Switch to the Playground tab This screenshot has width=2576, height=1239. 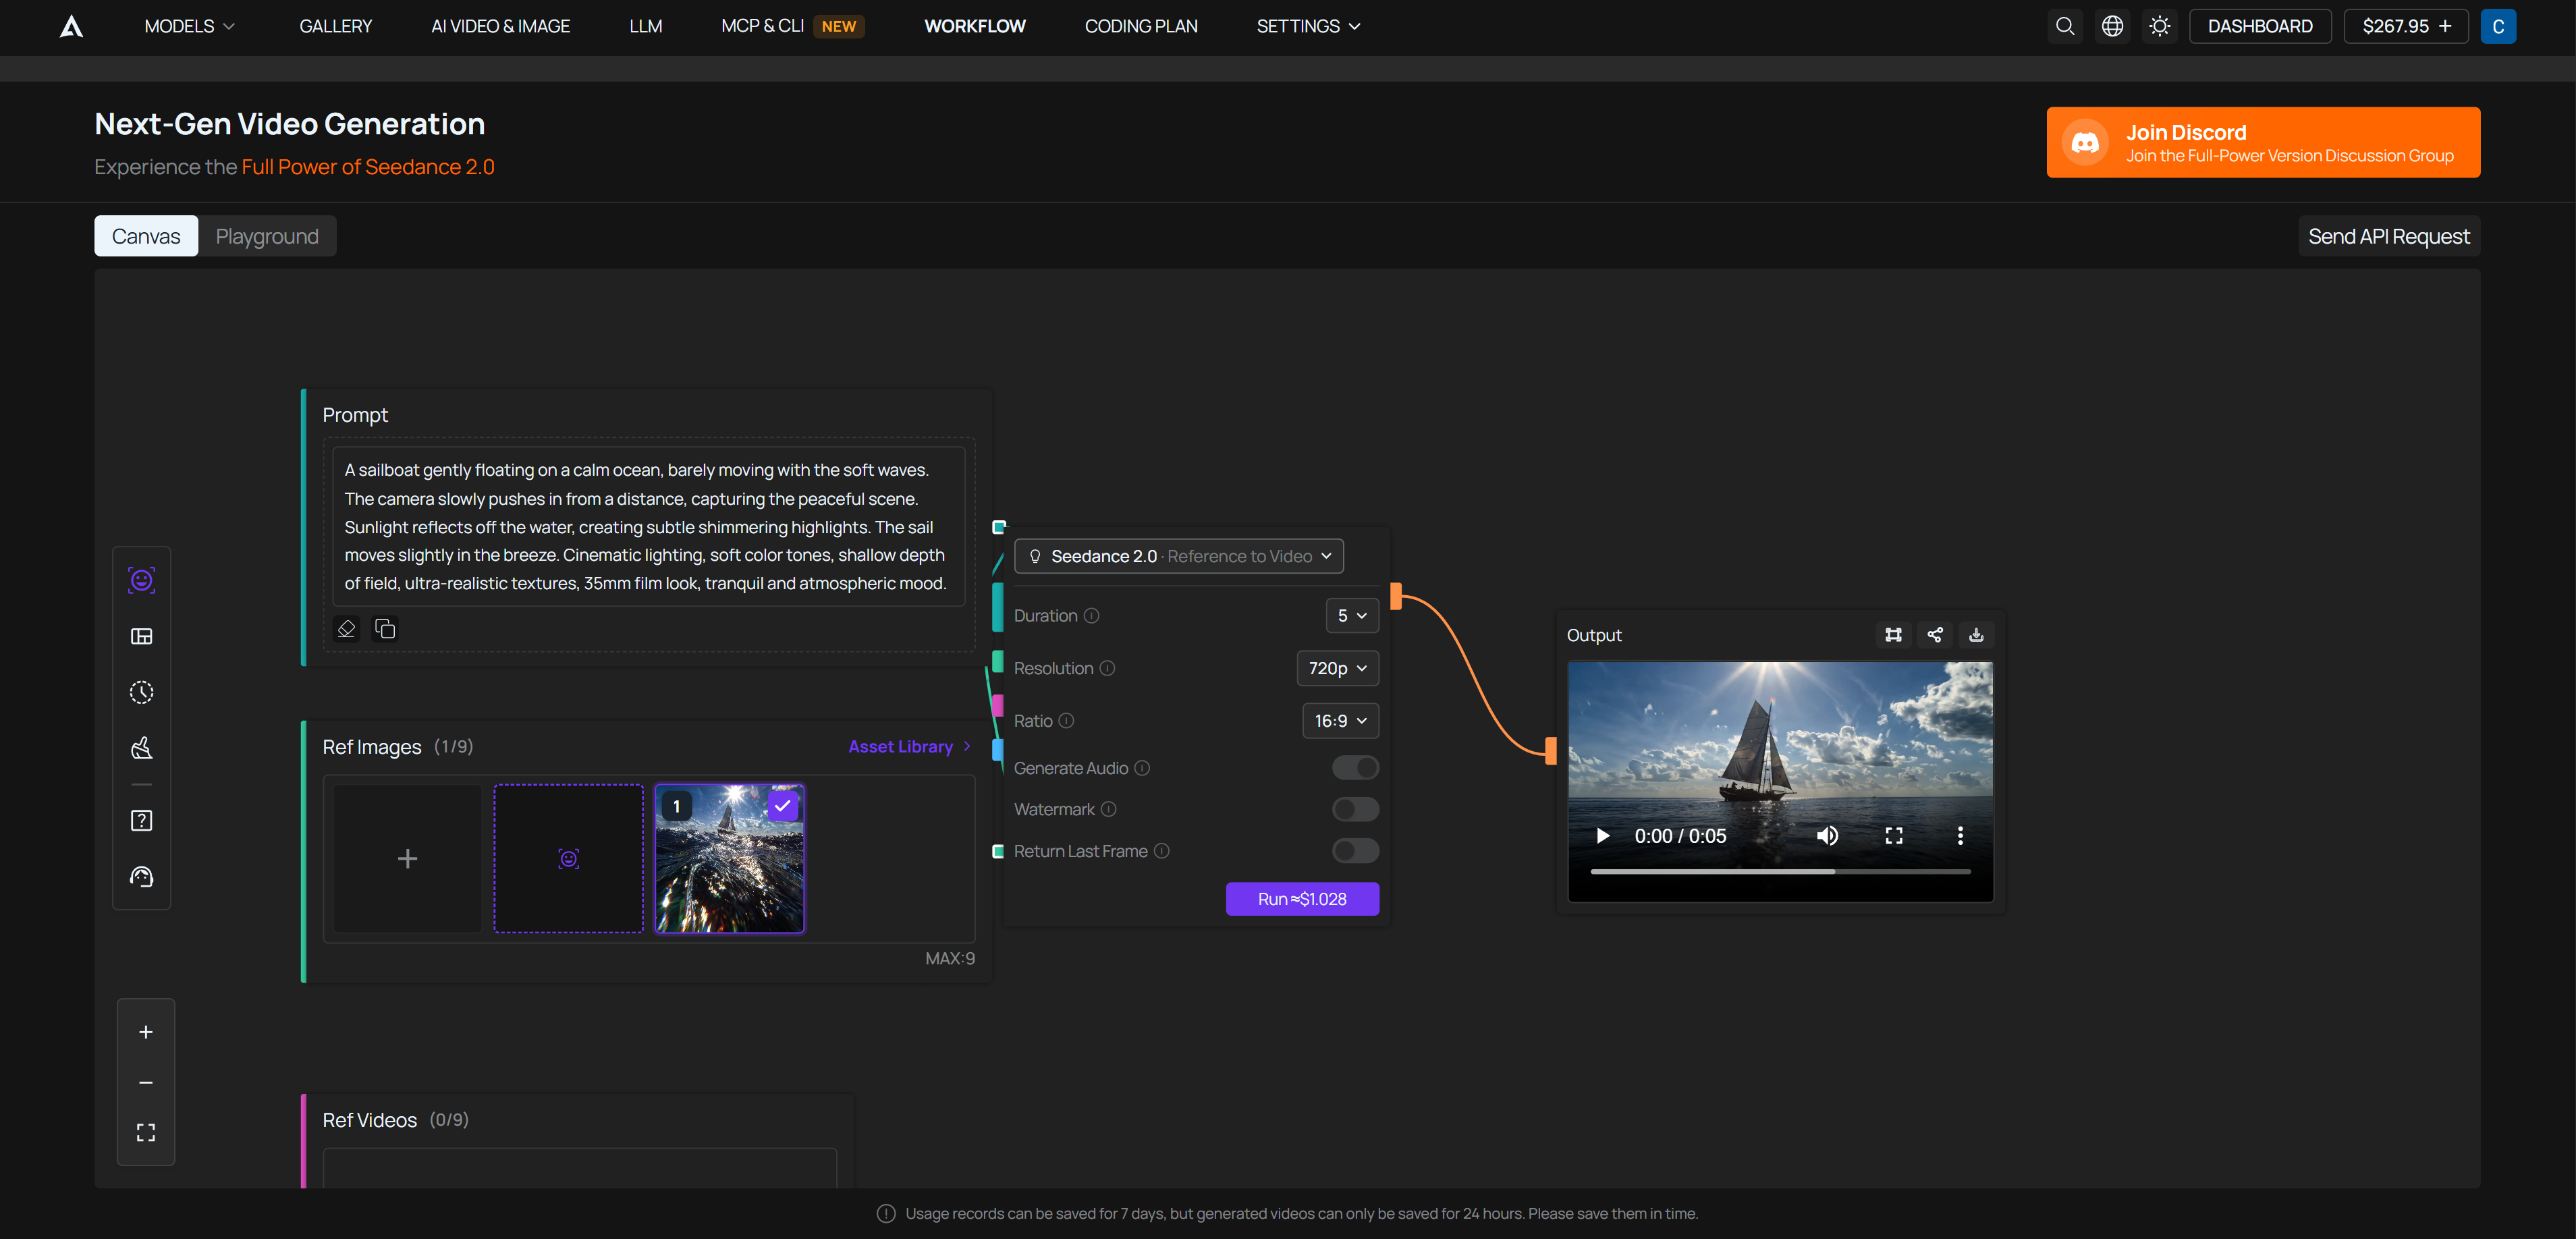[x=267, y=236]
